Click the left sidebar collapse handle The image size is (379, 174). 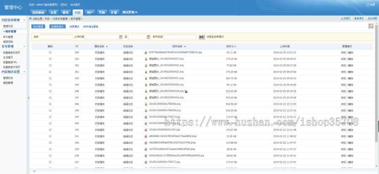pos(28,98)
